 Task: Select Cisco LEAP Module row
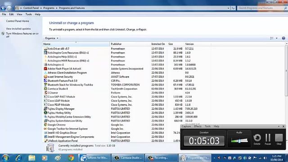tap(127, 101)
